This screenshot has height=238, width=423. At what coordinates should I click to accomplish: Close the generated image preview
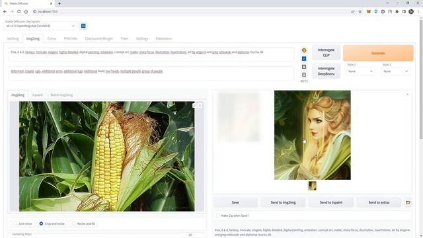407,95
